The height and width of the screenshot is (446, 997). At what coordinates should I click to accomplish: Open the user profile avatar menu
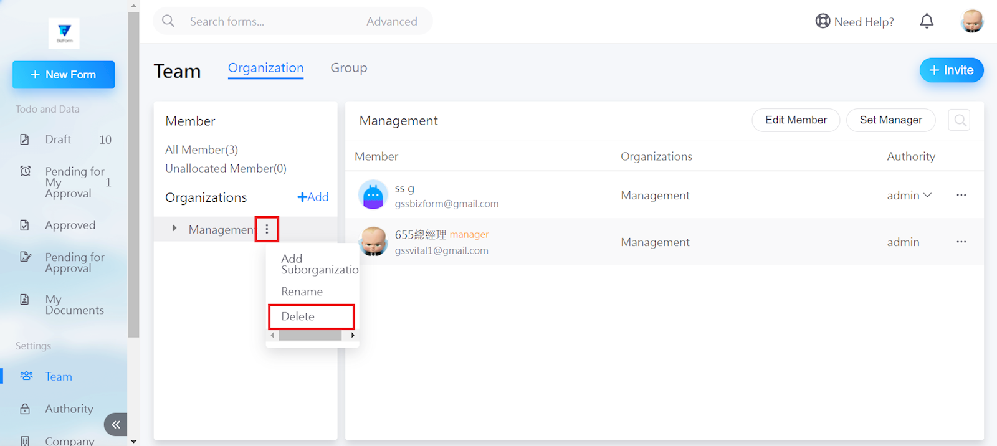coord(971,21)
